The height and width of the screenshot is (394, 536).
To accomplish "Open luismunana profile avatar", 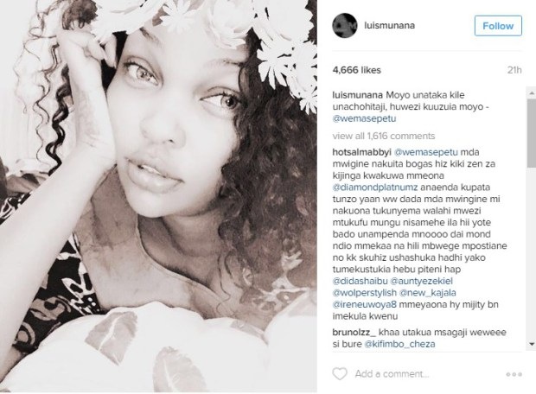I will (345, 26).
